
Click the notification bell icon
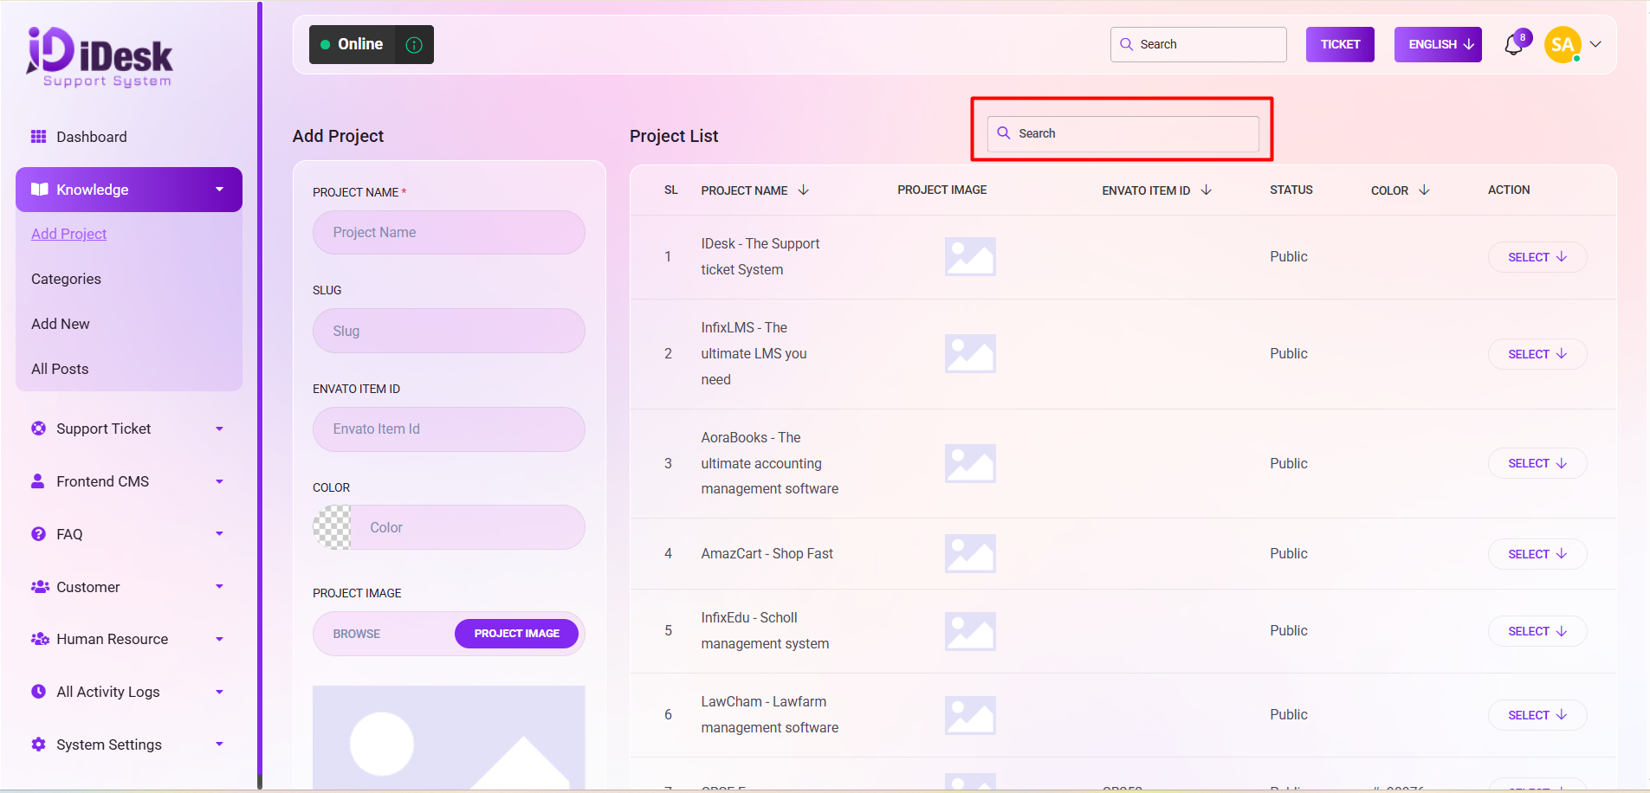[x=1513, y=45]
